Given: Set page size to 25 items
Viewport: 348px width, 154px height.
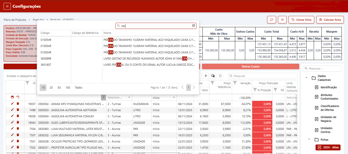Looking at the screenshot, I should click(x=51, y=88).
